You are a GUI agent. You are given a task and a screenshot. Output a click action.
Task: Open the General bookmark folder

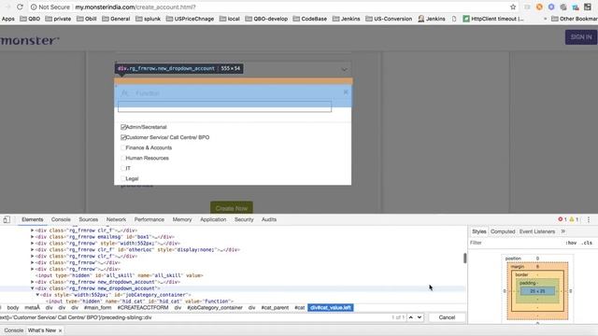pos(116,19)
